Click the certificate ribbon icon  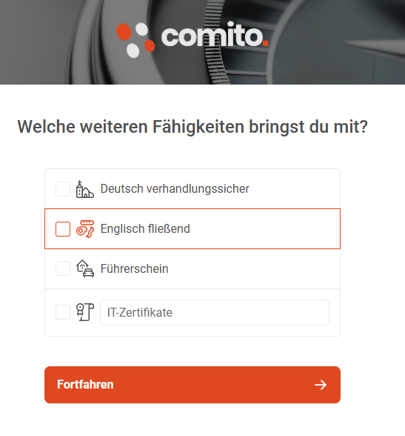pyautogui.click(x=85, y=312)
